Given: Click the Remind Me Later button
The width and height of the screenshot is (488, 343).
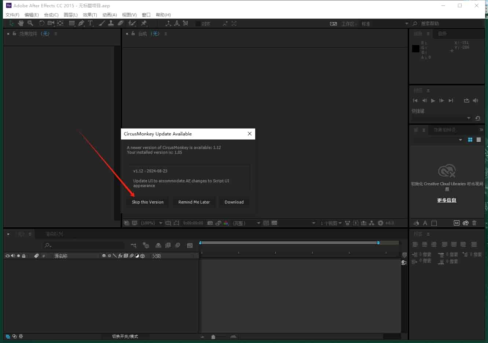Looking at the screenshot, I should click(x=194, y=202).
